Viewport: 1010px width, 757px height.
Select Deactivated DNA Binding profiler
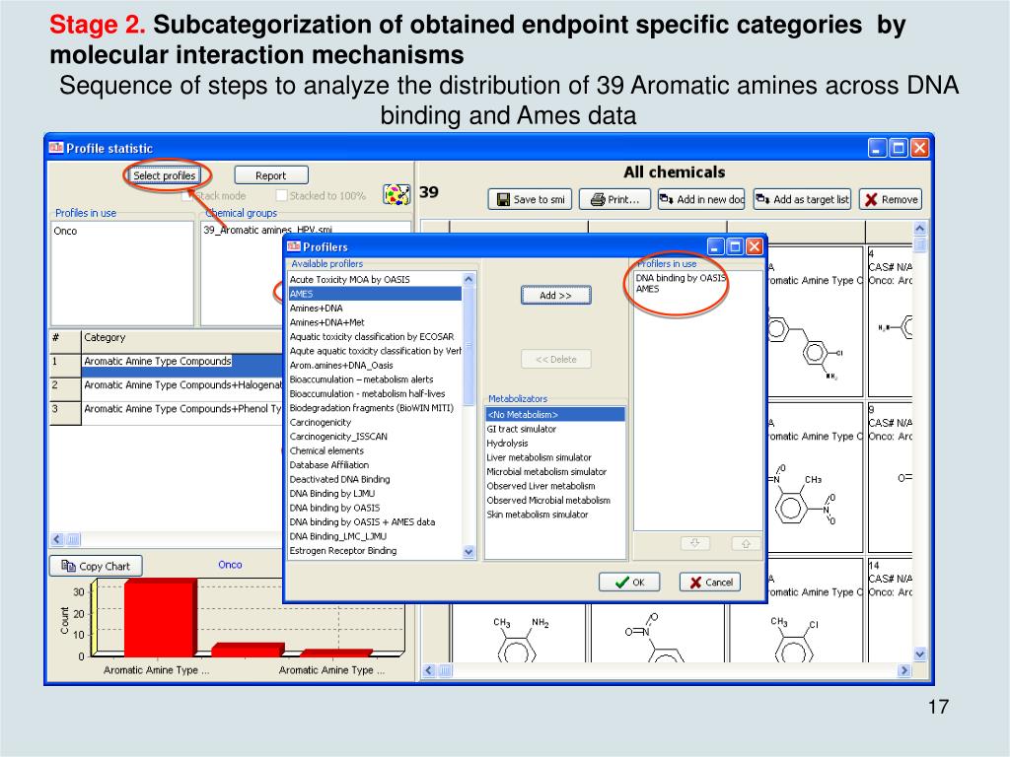(375, 479)
